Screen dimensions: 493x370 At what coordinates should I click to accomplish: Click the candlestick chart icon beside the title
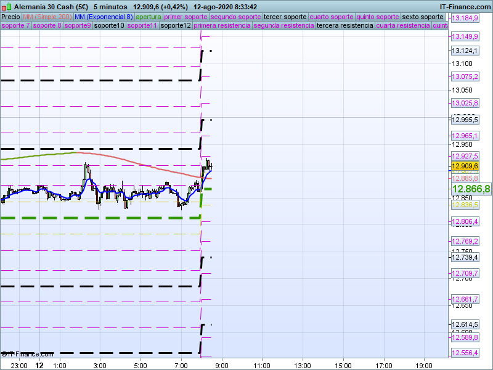(7, 6)
